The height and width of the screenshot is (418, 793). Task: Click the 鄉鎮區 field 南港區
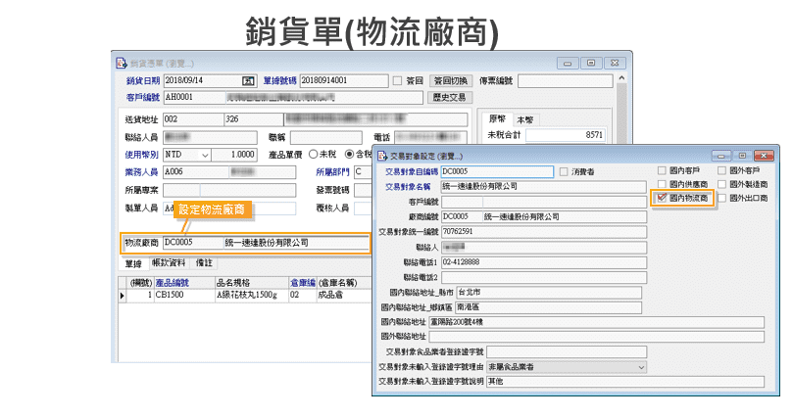coord(549,307)
